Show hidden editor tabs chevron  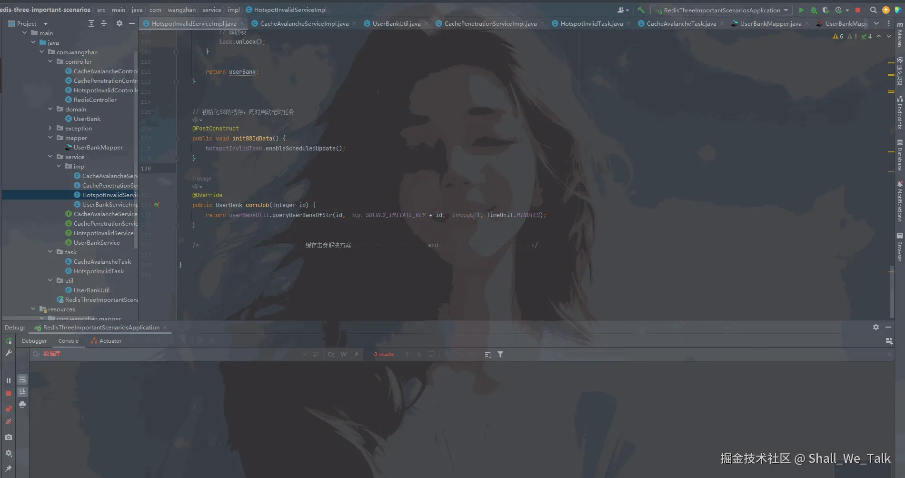click(x=876, y=23)
